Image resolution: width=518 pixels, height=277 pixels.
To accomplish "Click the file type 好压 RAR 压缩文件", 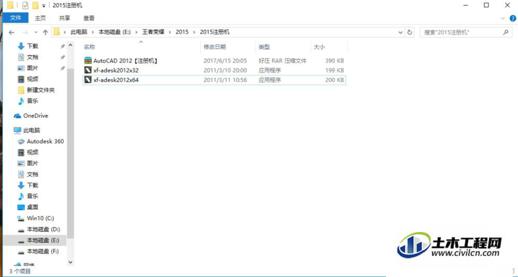I will pyautogui.click(x=282, y=60).
